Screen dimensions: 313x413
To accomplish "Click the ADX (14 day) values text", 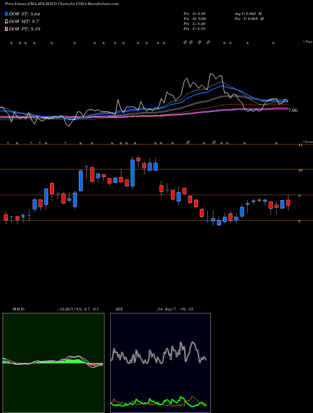I will tap(175, 309).
